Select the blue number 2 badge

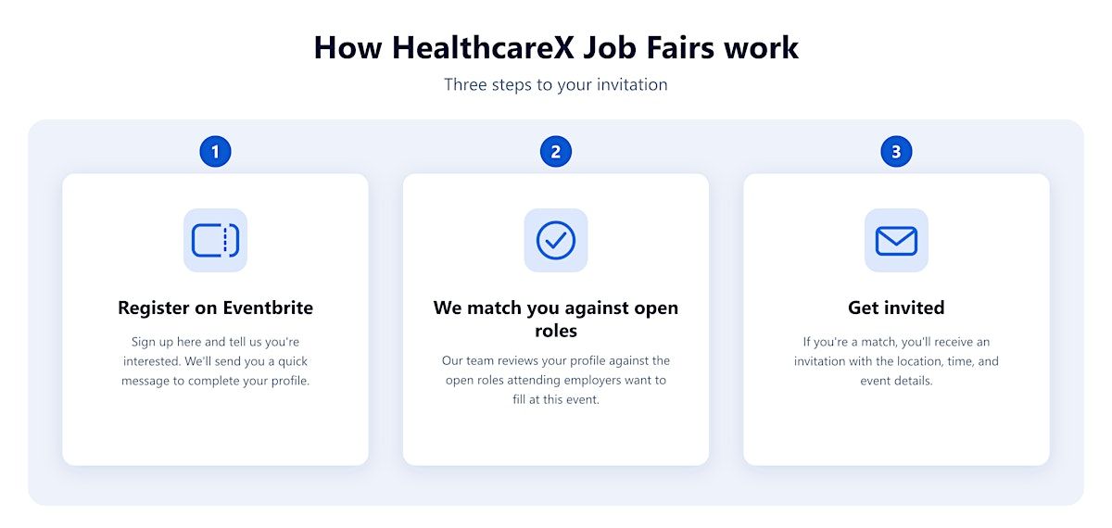pyautogui.click(x=556, y=152)
